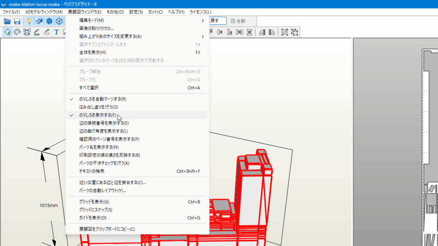Uncheck のりしろを表示する(F) menu option
438x246 pixels.
click(98, 115)
